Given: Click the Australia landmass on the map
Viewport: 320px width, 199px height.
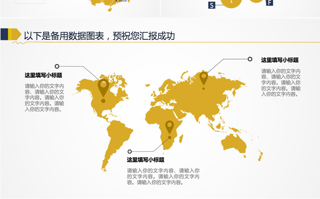Looking at the screenshot, I should tap(234, 143).
